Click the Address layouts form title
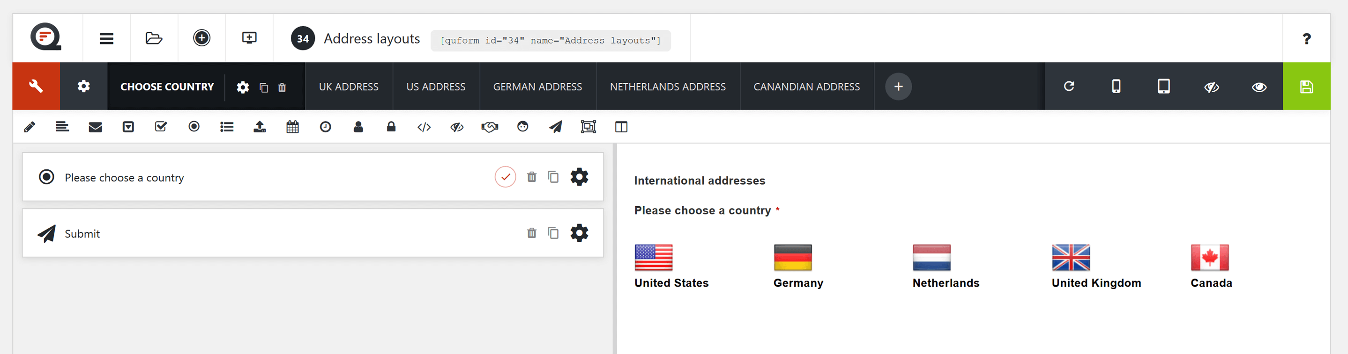 tap(372, 39)
